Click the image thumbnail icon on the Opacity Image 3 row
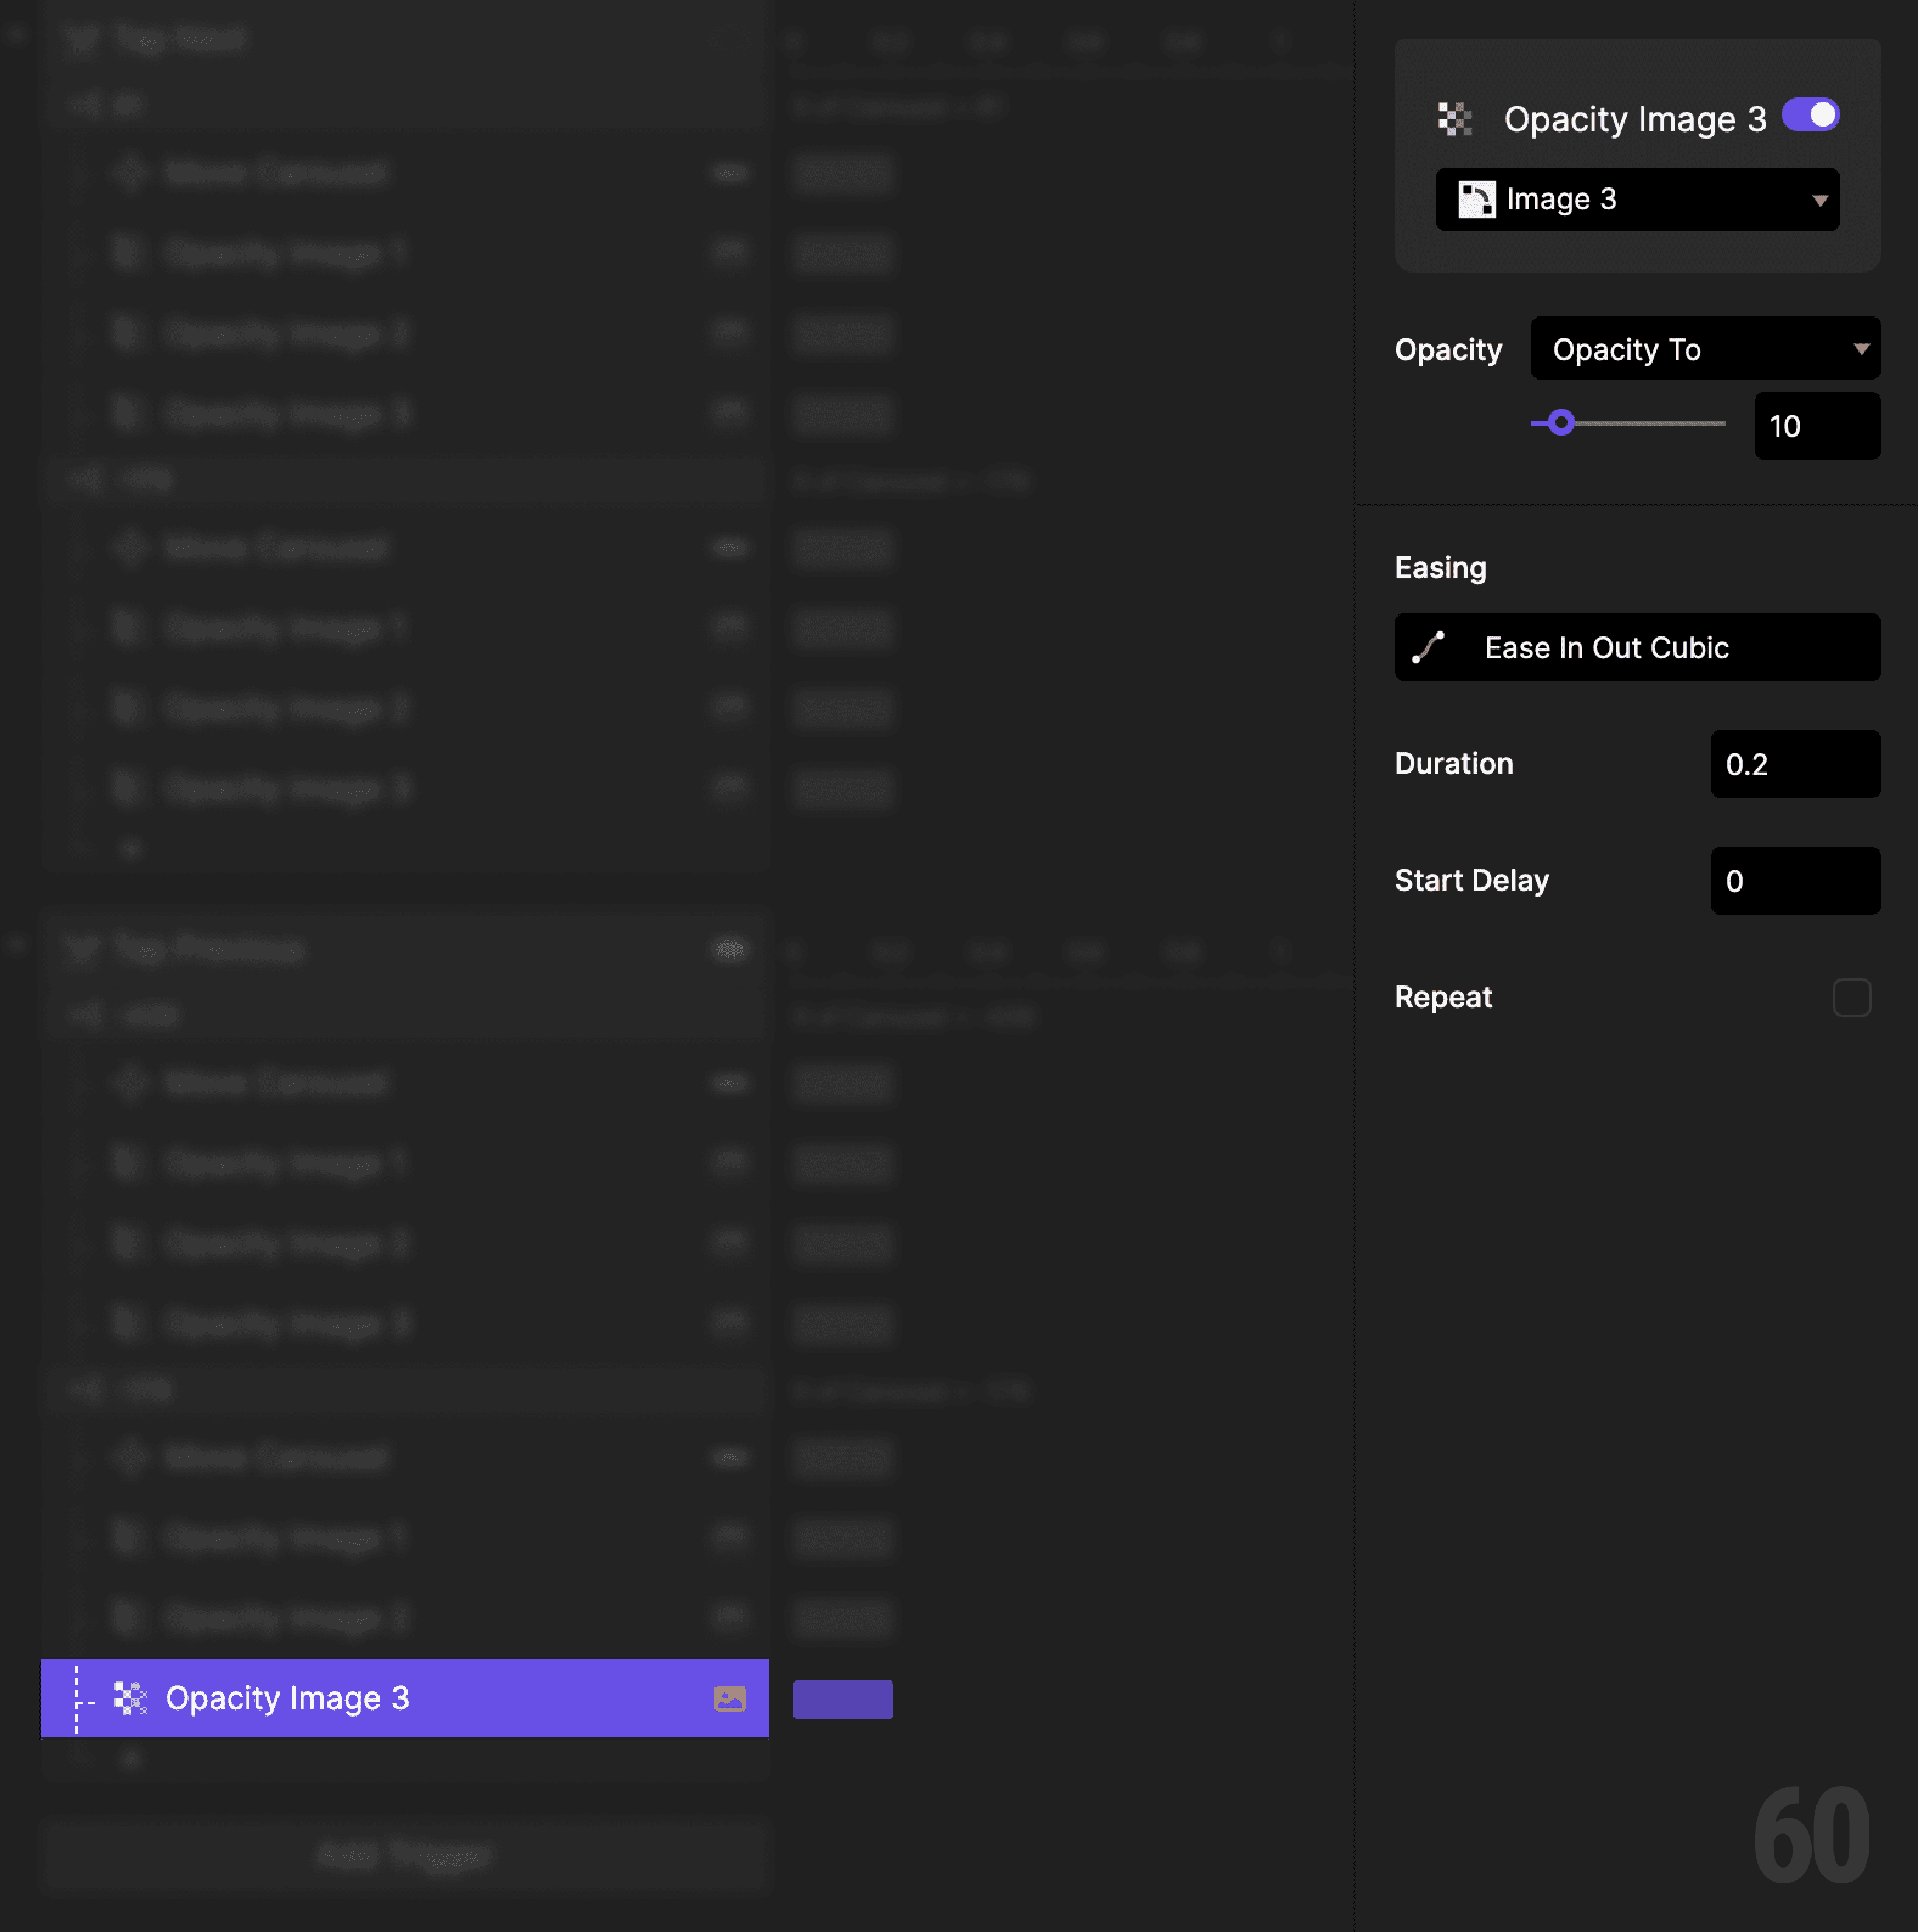1918x1932 pixels. 730,1698
